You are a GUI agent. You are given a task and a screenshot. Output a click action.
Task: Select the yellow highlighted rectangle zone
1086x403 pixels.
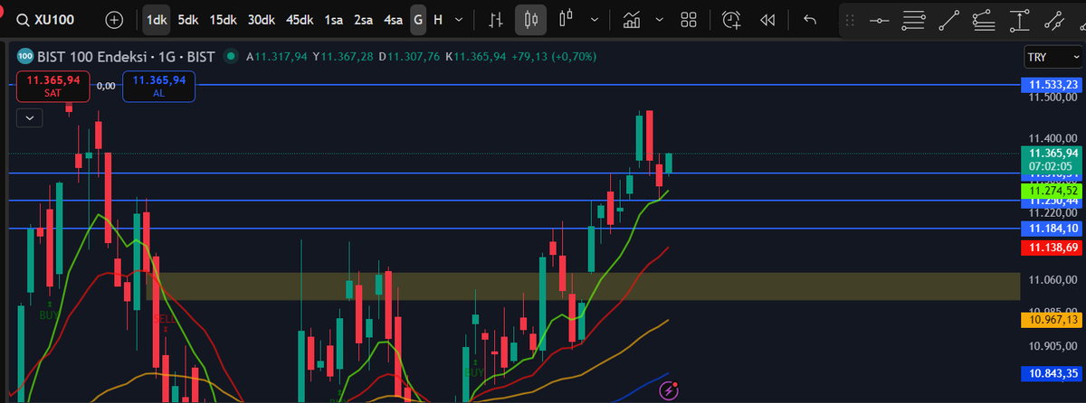click(x=581, y=286)
